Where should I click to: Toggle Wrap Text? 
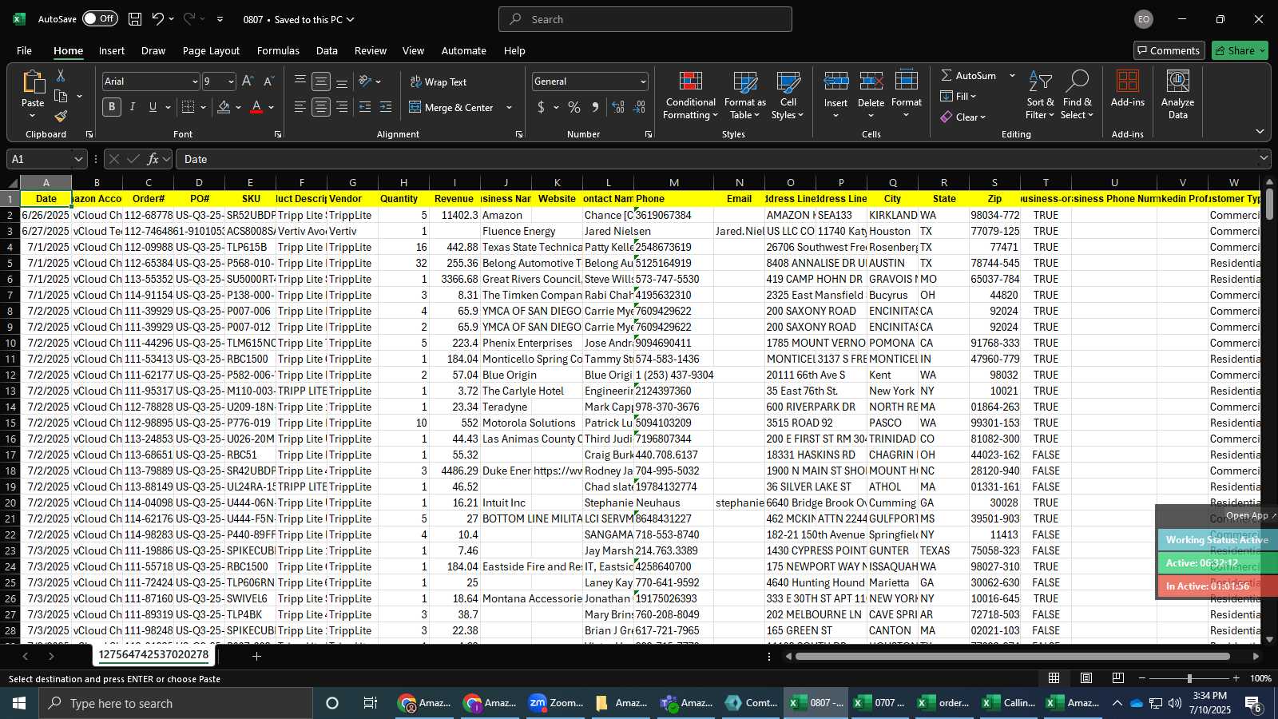pos(439,81)
